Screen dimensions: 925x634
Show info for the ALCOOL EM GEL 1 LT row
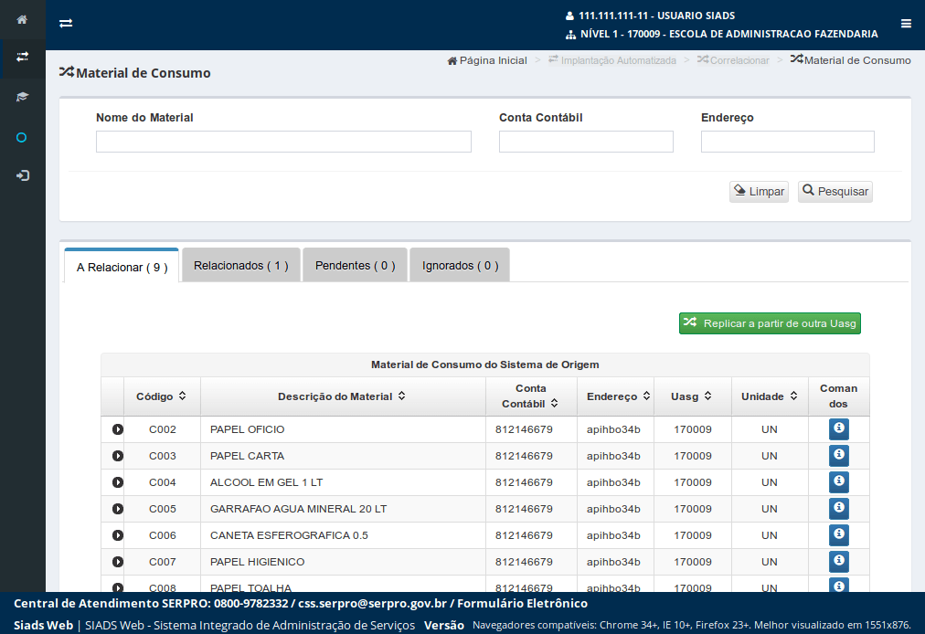[x=838, y=481]
